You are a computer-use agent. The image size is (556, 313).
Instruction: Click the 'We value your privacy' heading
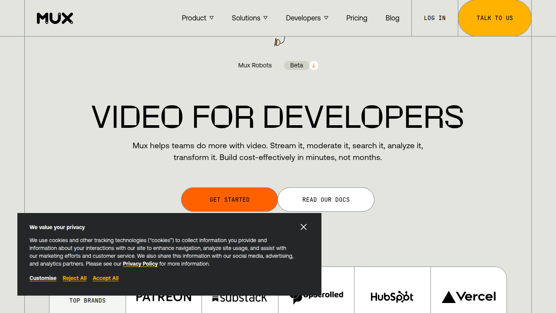pyautogui.click(x=57, y=227)
